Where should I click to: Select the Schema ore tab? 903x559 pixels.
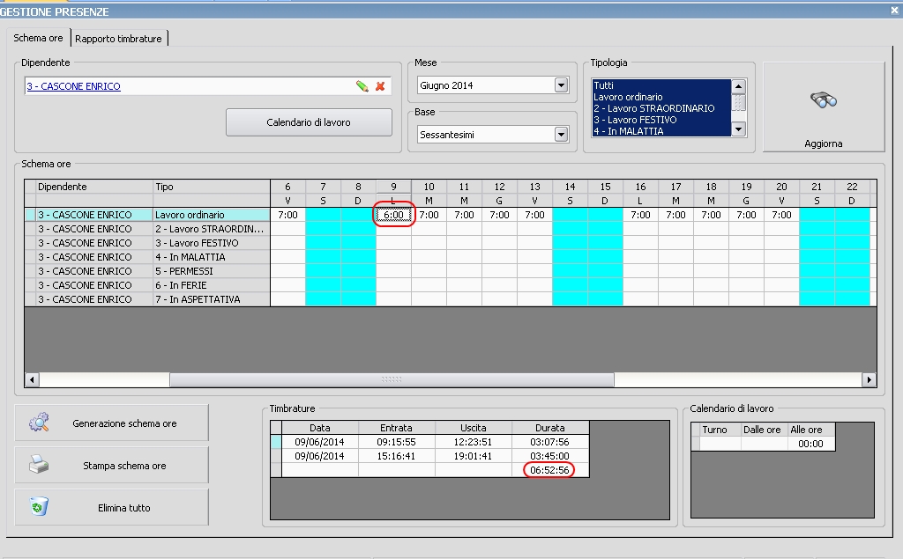coord(38,39)
